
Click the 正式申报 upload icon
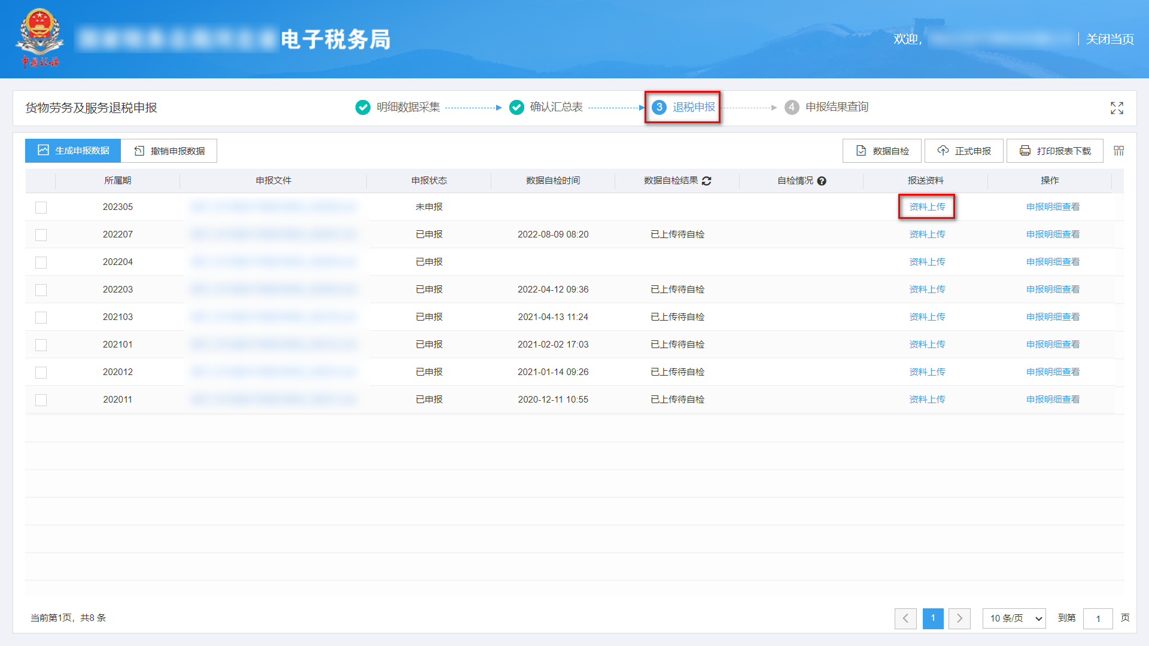[943, 151]
